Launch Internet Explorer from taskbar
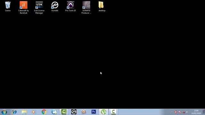This screenshot has height=115, width=205. tap(14, 112)
